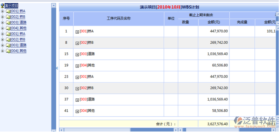
Task: Expand row 15 [003]道路 in table
Action: tap(77, 54)
